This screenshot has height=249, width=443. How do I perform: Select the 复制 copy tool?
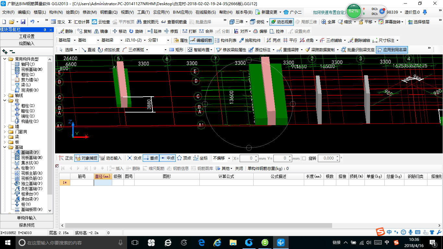pyautogui.click(x=84, y=31)
